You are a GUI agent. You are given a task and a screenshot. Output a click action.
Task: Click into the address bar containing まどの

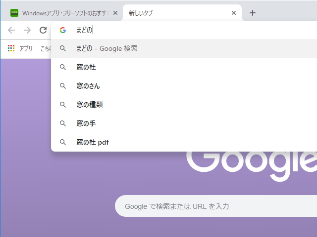point(184,30)
